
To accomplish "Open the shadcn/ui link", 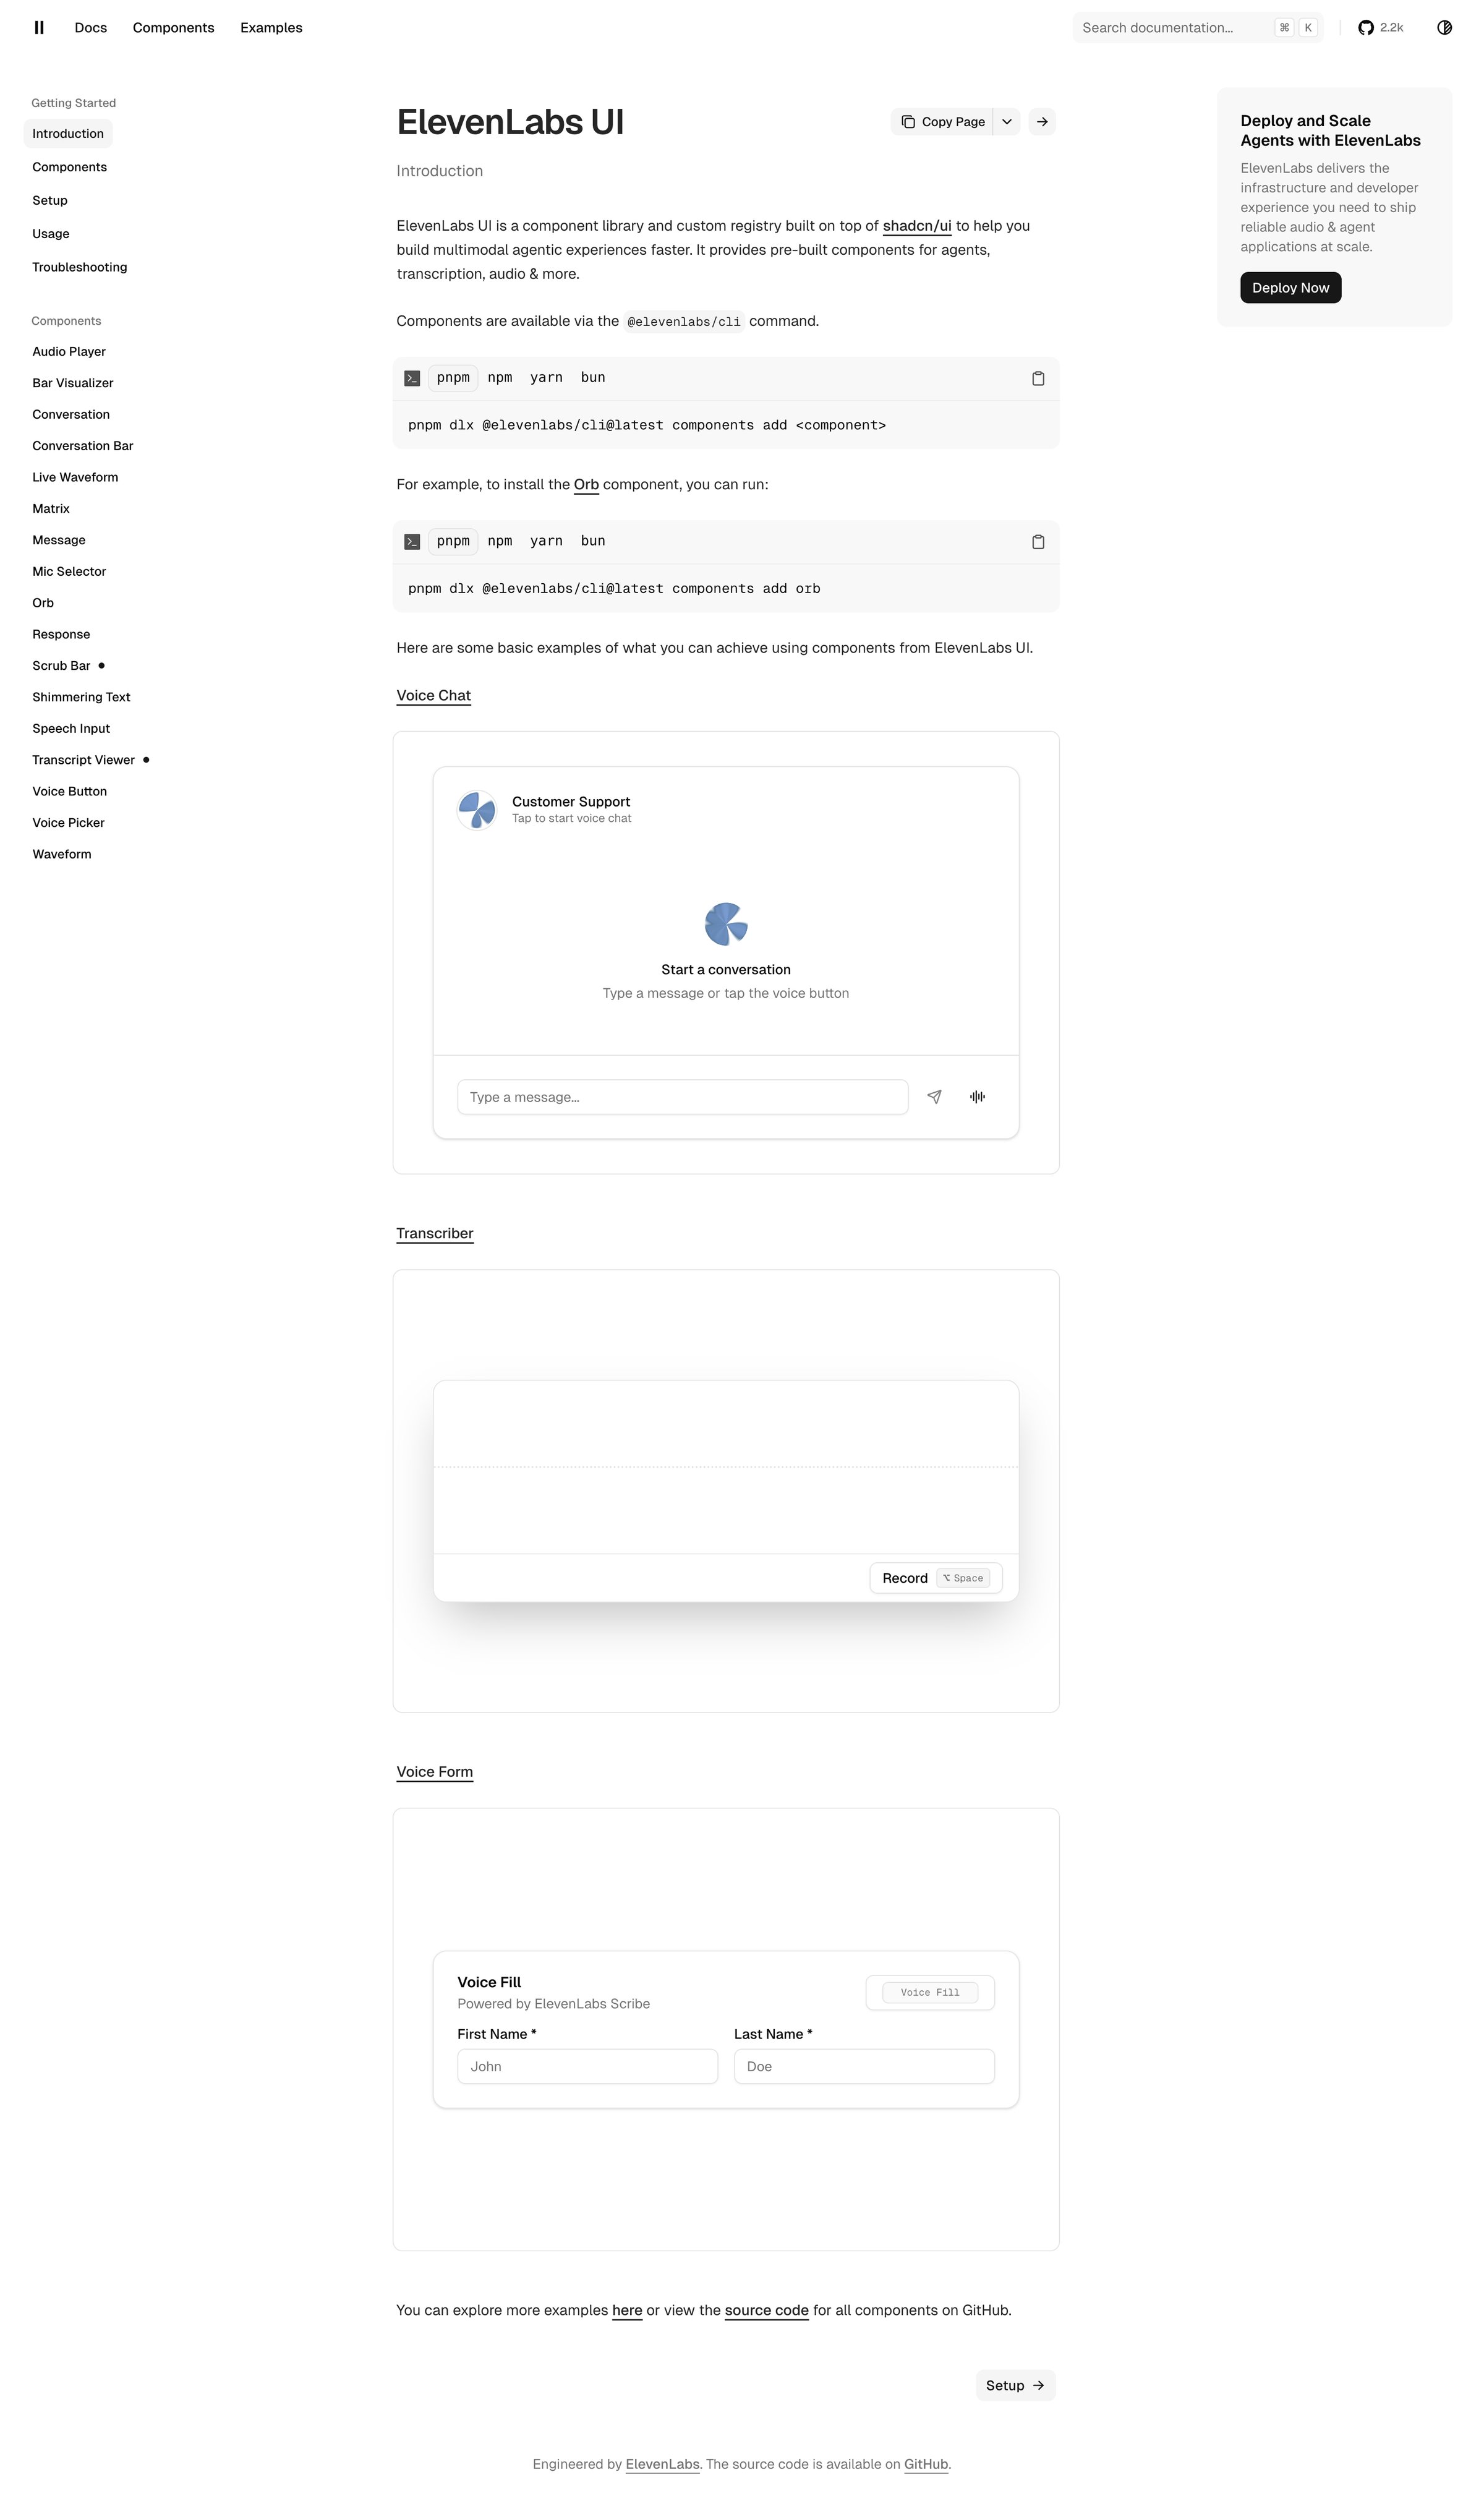I will point(917,226).
